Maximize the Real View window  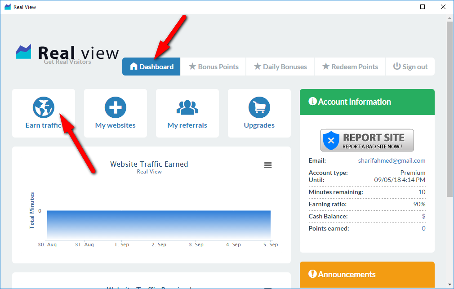[423, 7]
